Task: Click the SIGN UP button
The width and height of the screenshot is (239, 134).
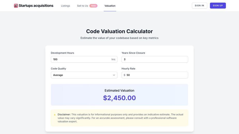Action: pyautogui.click(x=218, y=6)
